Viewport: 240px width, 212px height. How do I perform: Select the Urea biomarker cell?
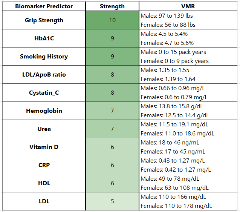coord(44,129)
